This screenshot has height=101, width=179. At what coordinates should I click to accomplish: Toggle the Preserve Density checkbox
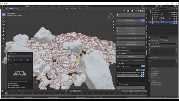(x=8, y=83)
